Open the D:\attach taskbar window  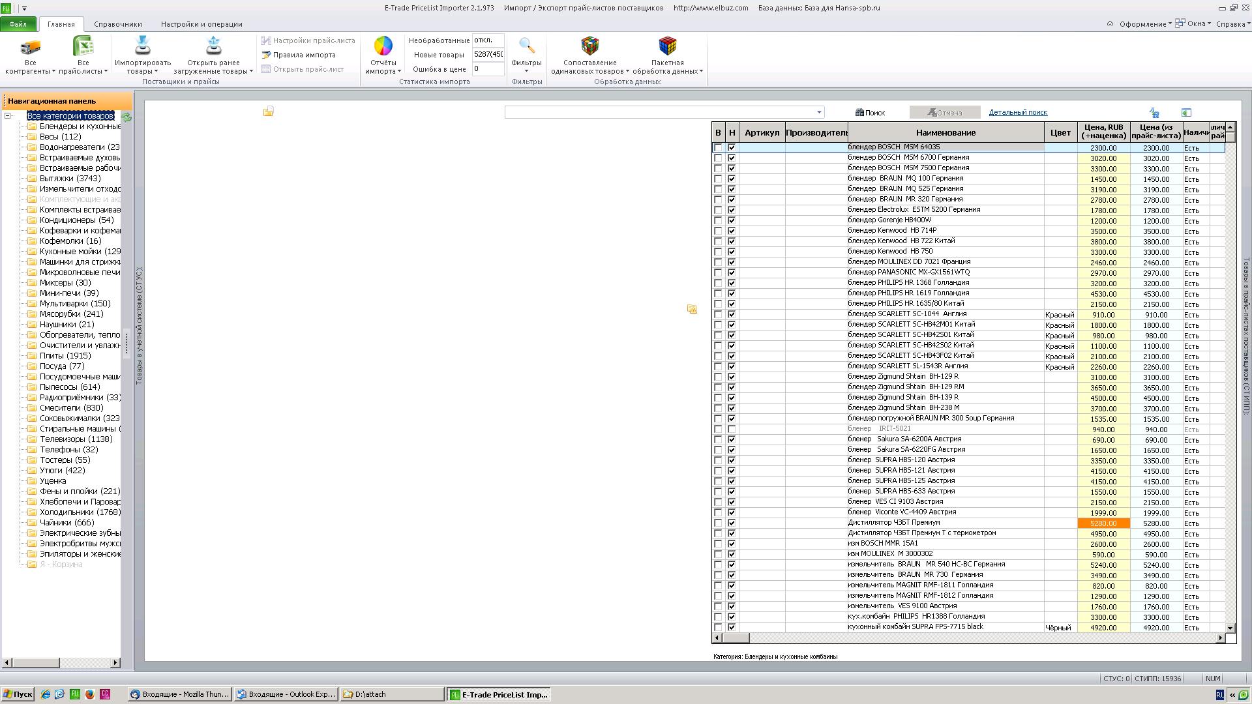click(393, 694)
